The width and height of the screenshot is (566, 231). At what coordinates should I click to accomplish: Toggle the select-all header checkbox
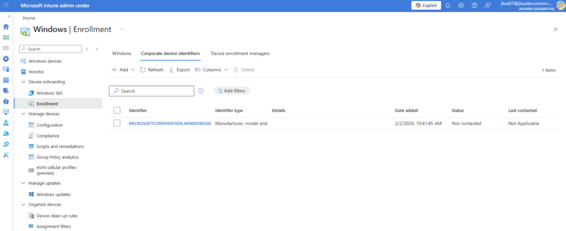tap(117, 111)
